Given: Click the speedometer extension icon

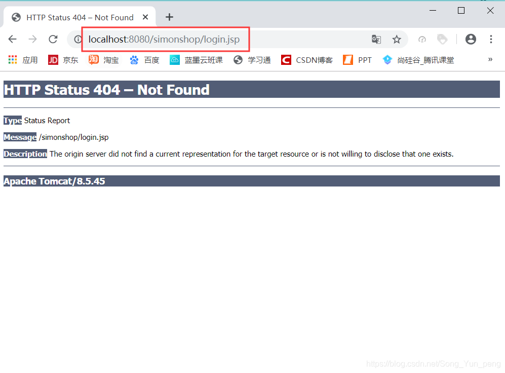Looking at the screenshot, I should pyautogui.click(x=422, y=40).
